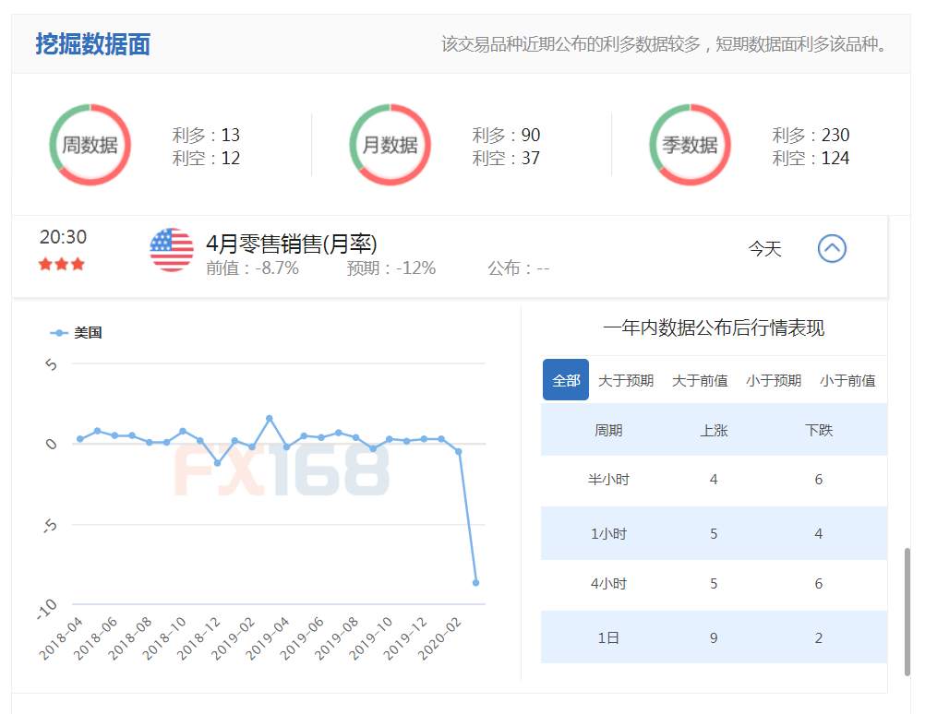Click 前值：-8.7% text
Viewport: 925px width, 714px height.
point(253,268)
